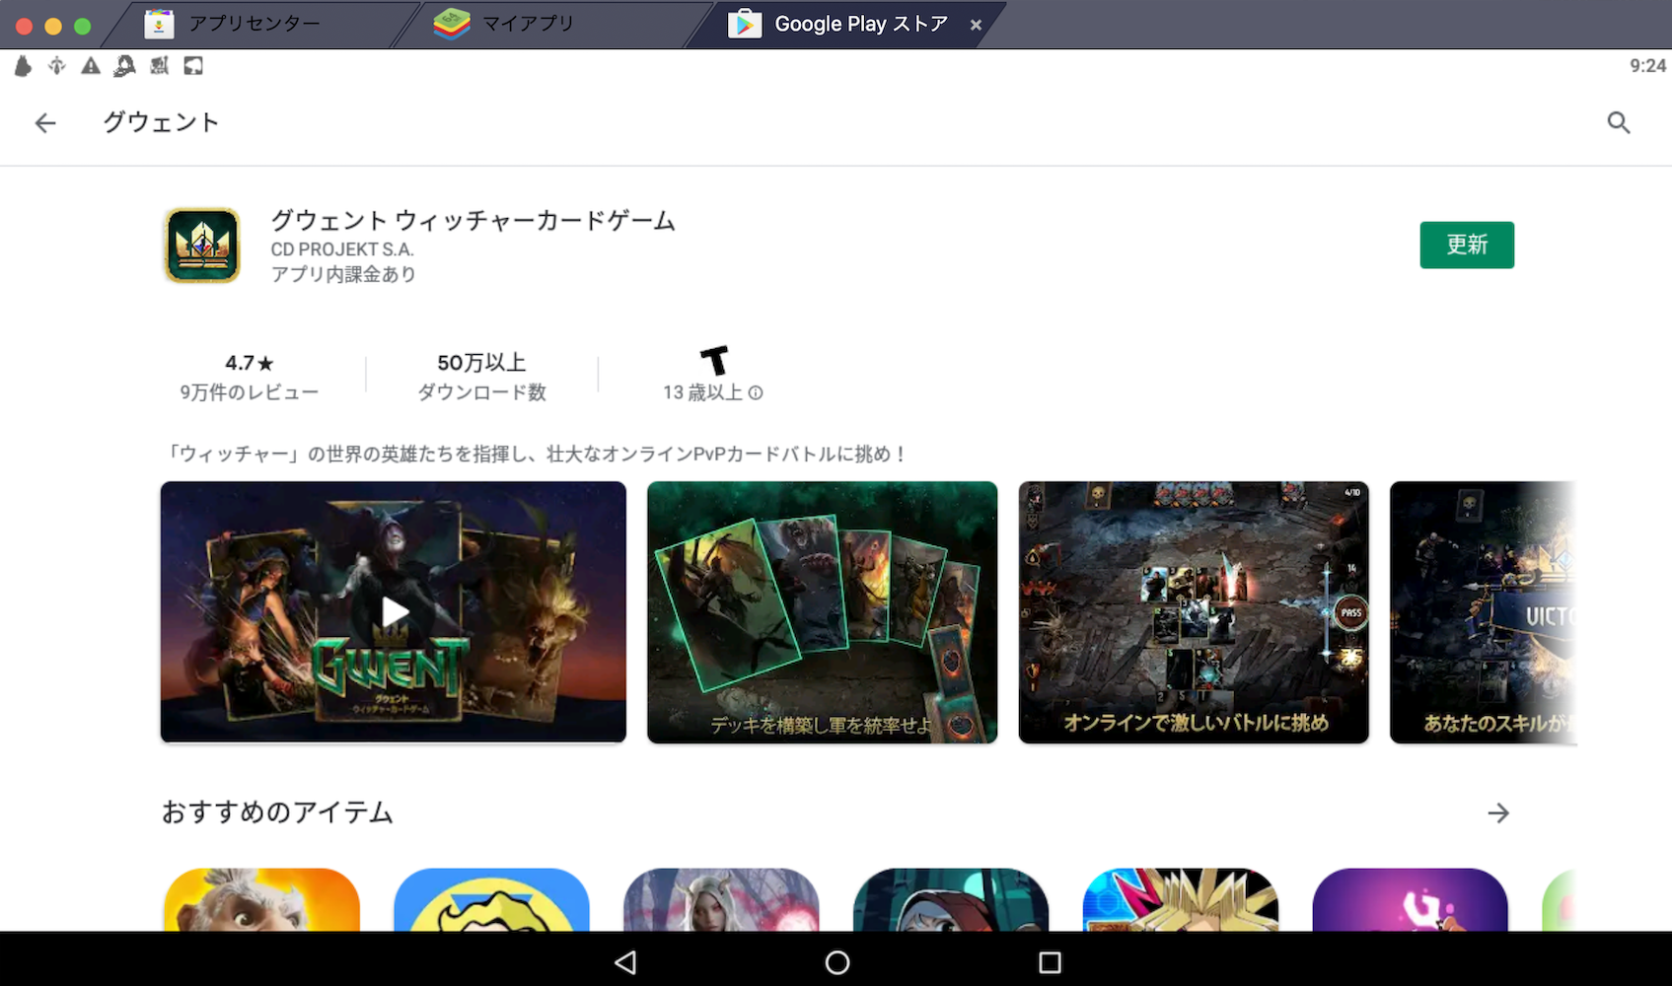This screenshot has height=986, width=1672.
Task: Open the purple icon recommended app
Action: click(1411, 899)
